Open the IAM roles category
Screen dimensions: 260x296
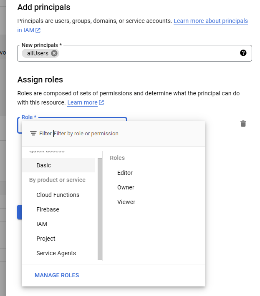42,224
